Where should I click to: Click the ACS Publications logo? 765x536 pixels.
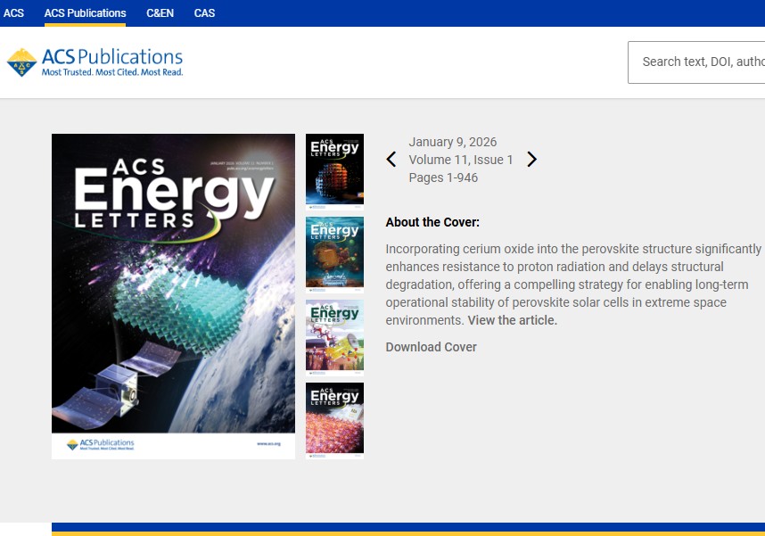coord(95,62)
